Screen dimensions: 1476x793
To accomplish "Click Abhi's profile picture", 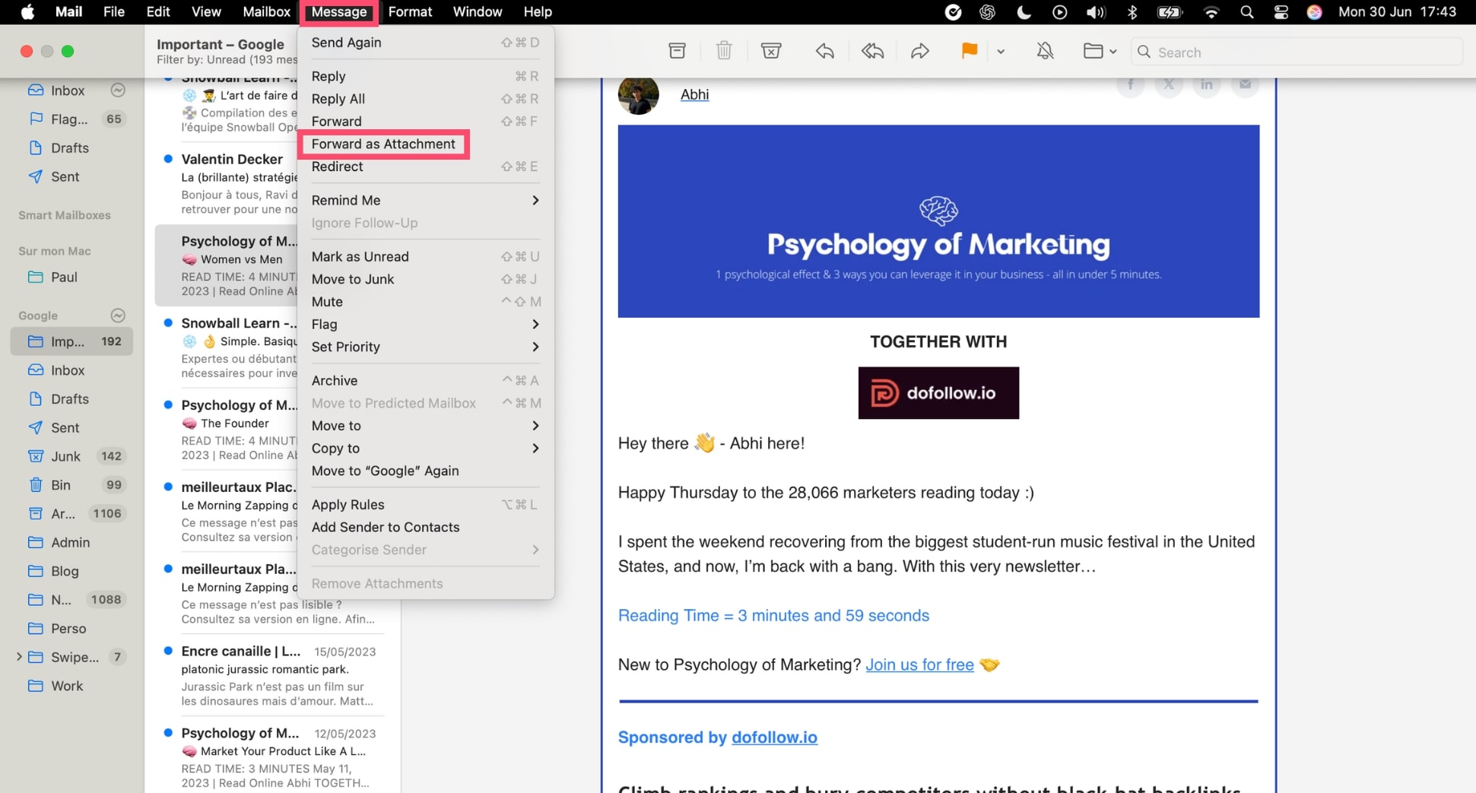I will click(638, 94).
